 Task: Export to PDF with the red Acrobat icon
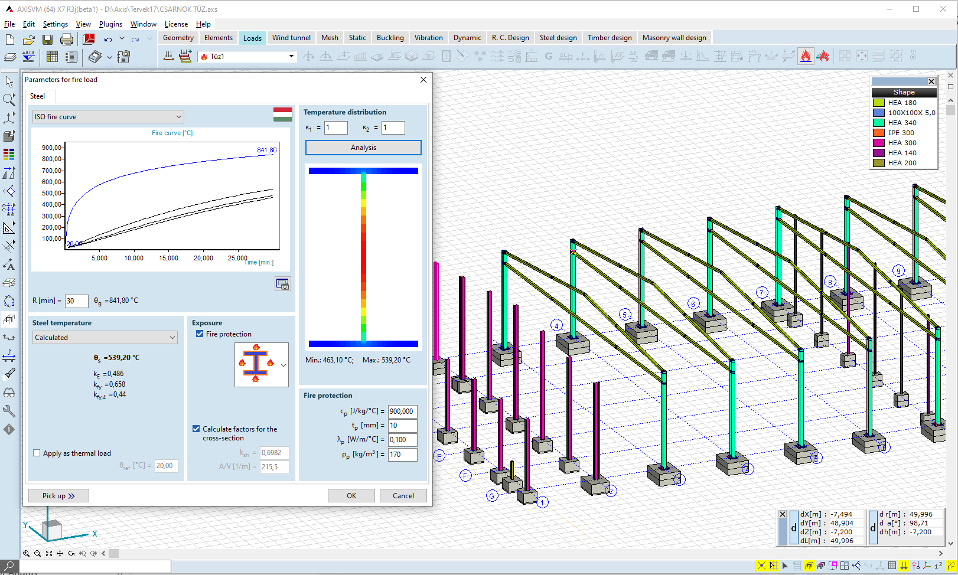pos(89,40)
